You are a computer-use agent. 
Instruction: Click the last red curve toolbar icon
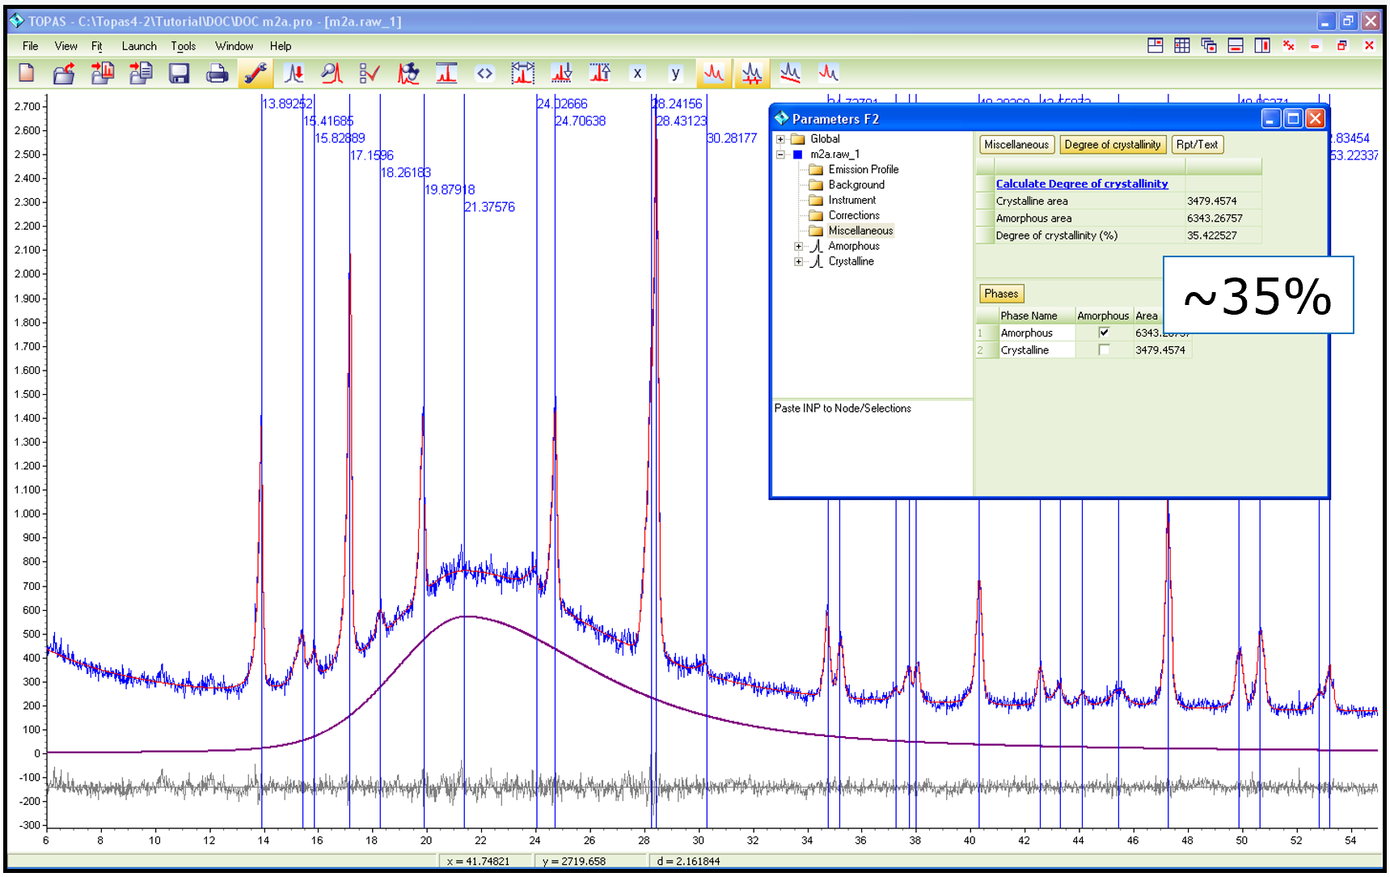click(x=829, y=74)
